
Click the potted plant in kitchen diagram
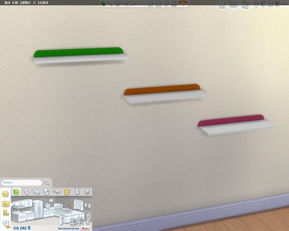coord(89,218)
